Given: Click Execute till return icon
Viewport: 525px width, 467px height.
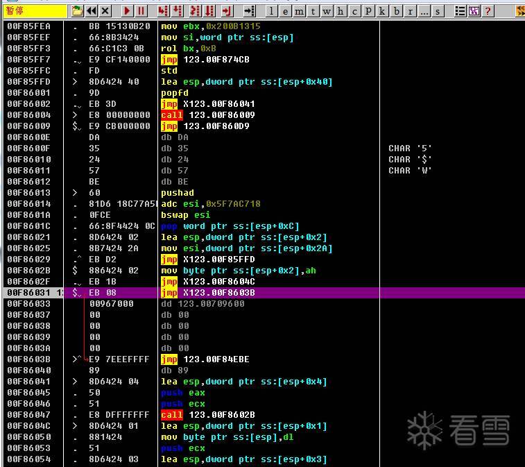Looking at the screenshot, I should (227, 11).
